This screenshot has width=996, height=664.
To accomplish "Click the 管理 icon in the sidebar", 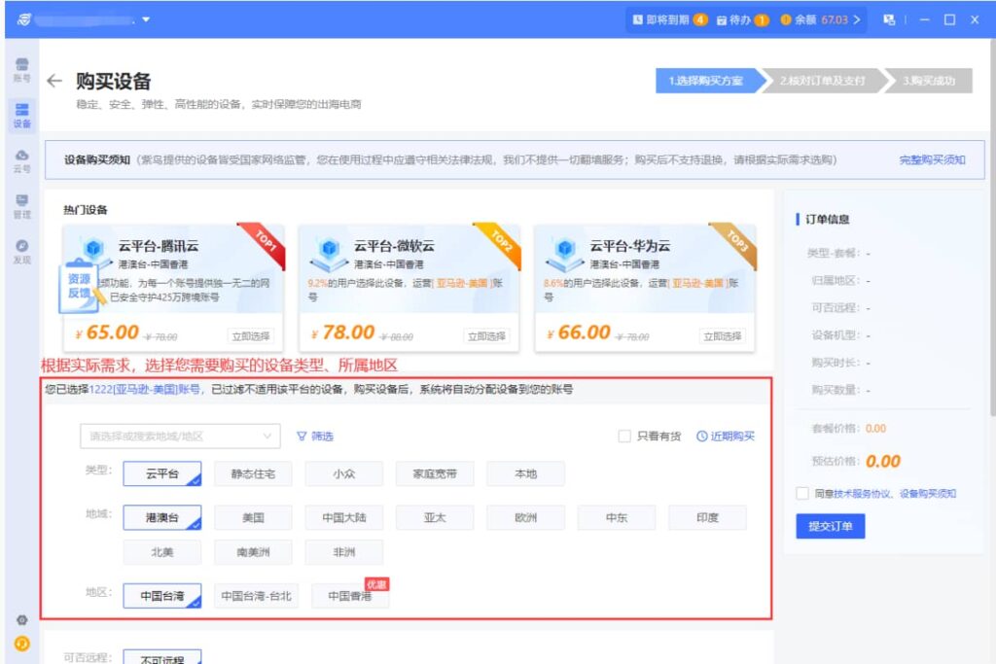I will [21, 204].
